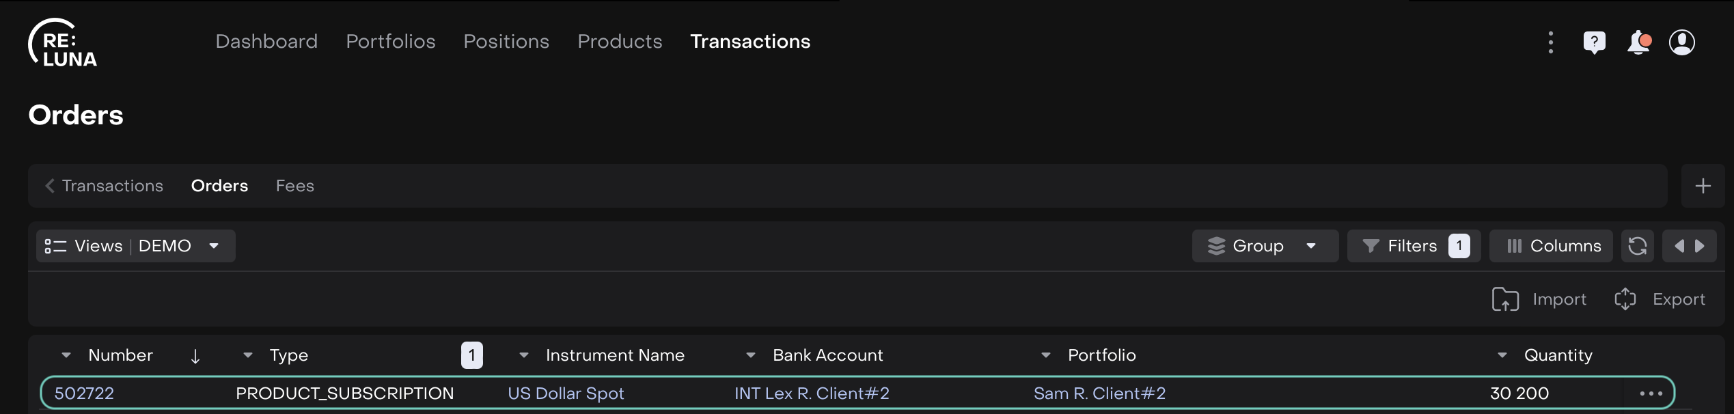The image size is (1734, 414).
Task: Go to the Portfolios menu
Action: 390,42
